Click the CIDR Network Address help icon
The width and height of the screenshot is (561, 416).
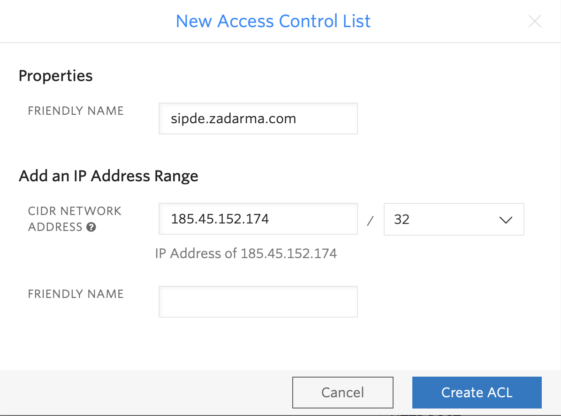click(91, 227)
